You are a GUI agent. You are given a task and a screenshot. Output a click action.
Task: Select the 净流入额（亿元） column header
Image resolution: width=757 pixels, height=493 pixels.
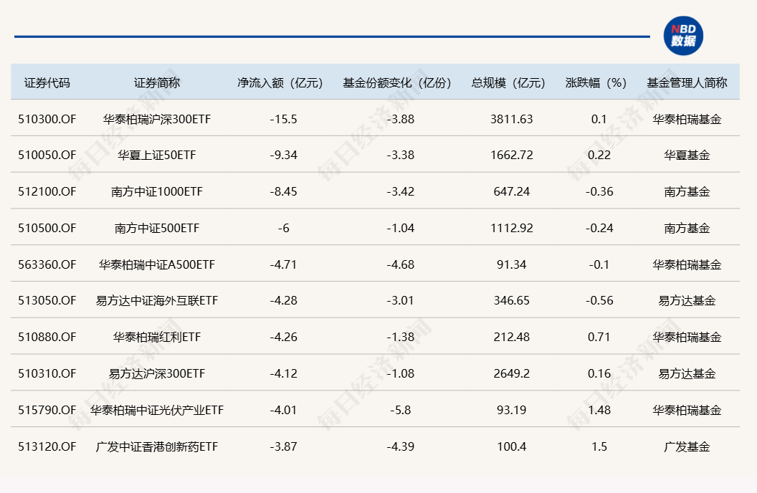[280, 83]
